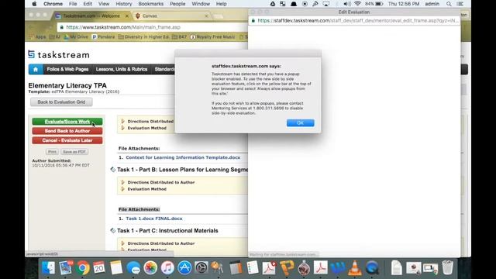The image size is (496, 279).
Task: Click the Wi-Fi icon in menu bar
Action: (x=358, y=4)
